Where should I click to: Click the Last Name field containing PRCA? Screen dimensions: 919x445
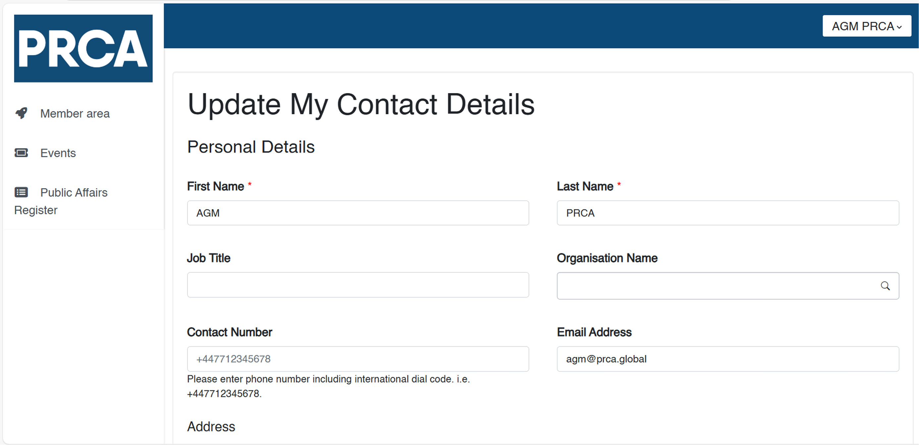(728, 213)
